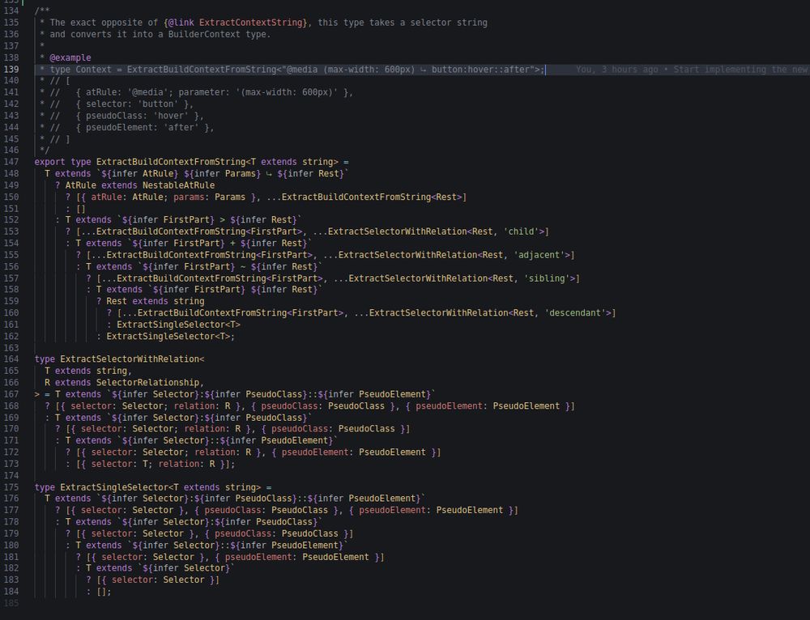The width and height of the screenshot is (810, 620).
Task: Click line number 152 in the gutter
Action: (11, 219)
